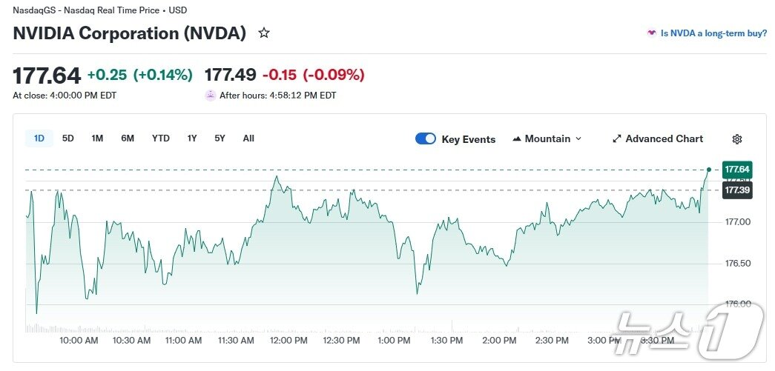
Task: Click the after-hours moon icon
Action: [210, 96]
